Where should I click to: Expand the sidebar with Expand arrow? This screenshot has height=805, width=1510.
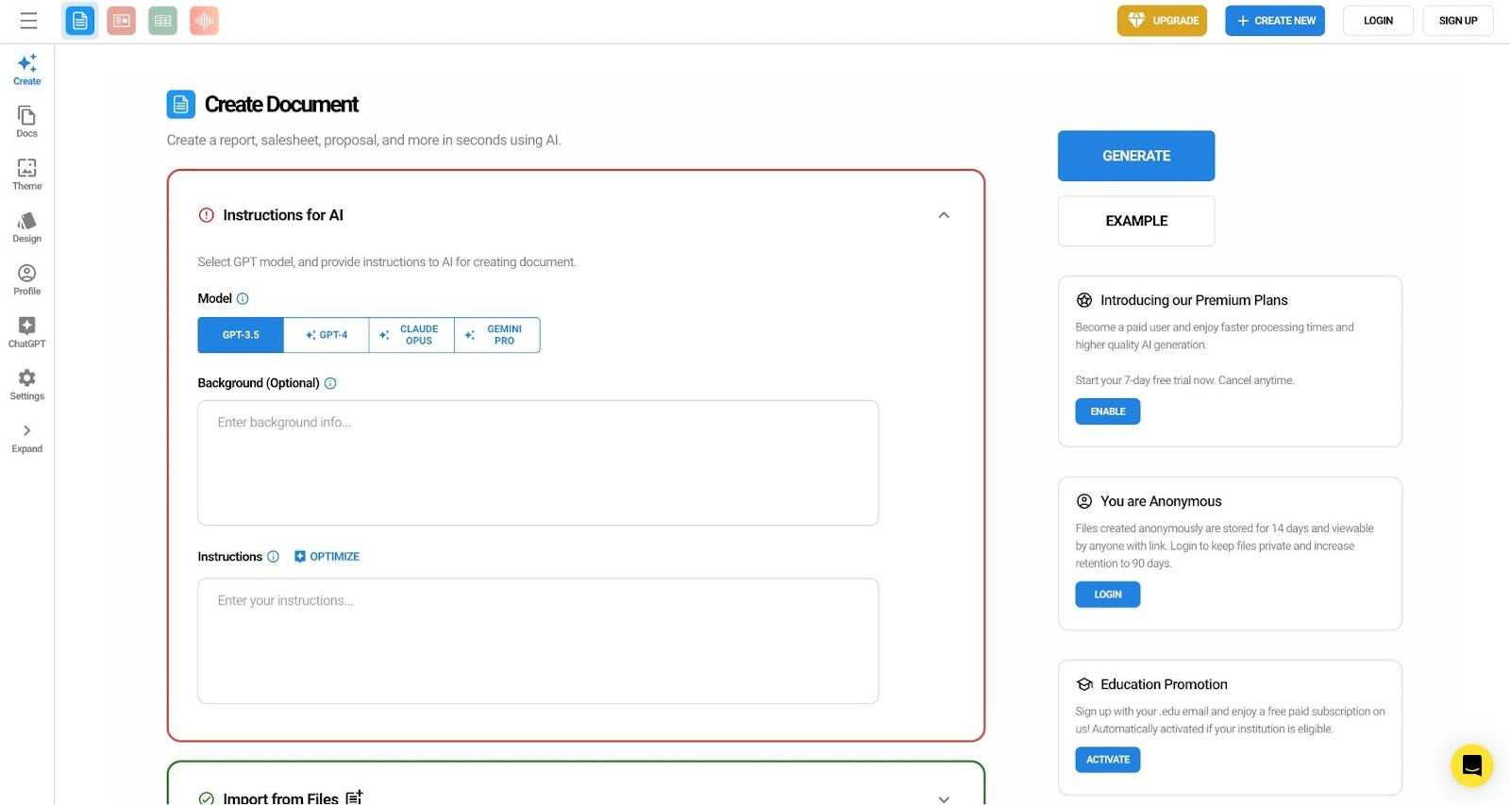coord(27,438)
